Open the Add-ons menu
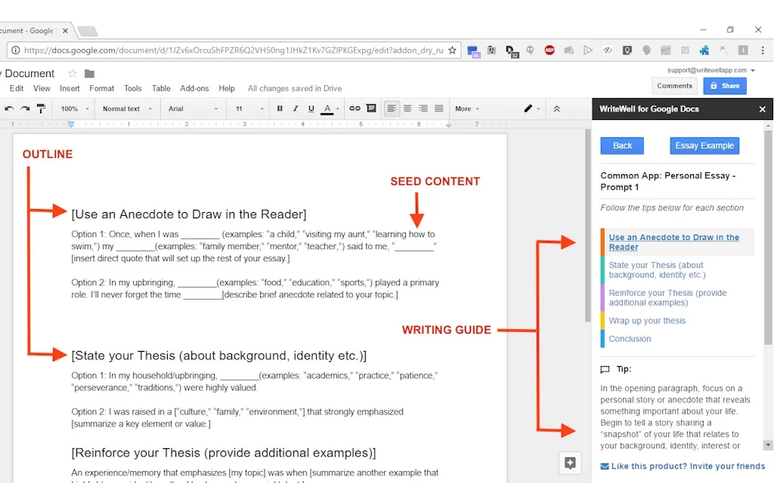The height and width of the screenshot is (483, 774). coord(194,88)
